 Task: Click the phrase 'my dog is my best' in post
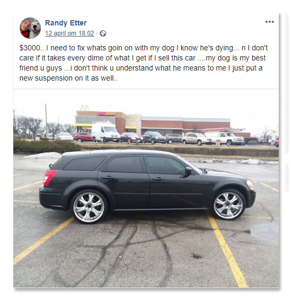[x=236, y=58]
